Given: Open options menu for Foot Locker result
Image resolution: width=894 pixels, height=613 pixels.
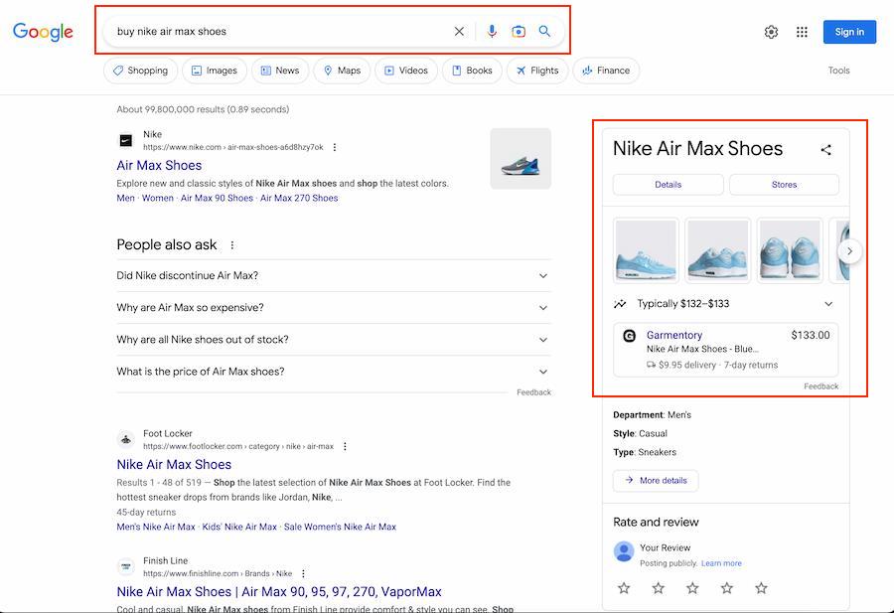Looking at the screenshot, I should [x=345, y=446].
